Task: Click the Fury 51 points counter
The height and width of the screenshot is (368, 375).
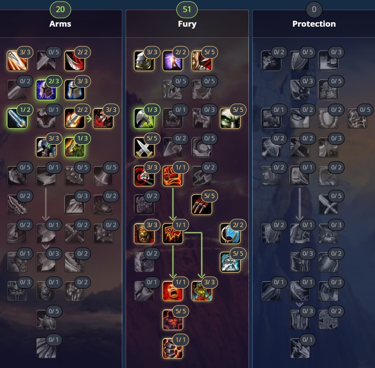Action: tap(187, 9)
